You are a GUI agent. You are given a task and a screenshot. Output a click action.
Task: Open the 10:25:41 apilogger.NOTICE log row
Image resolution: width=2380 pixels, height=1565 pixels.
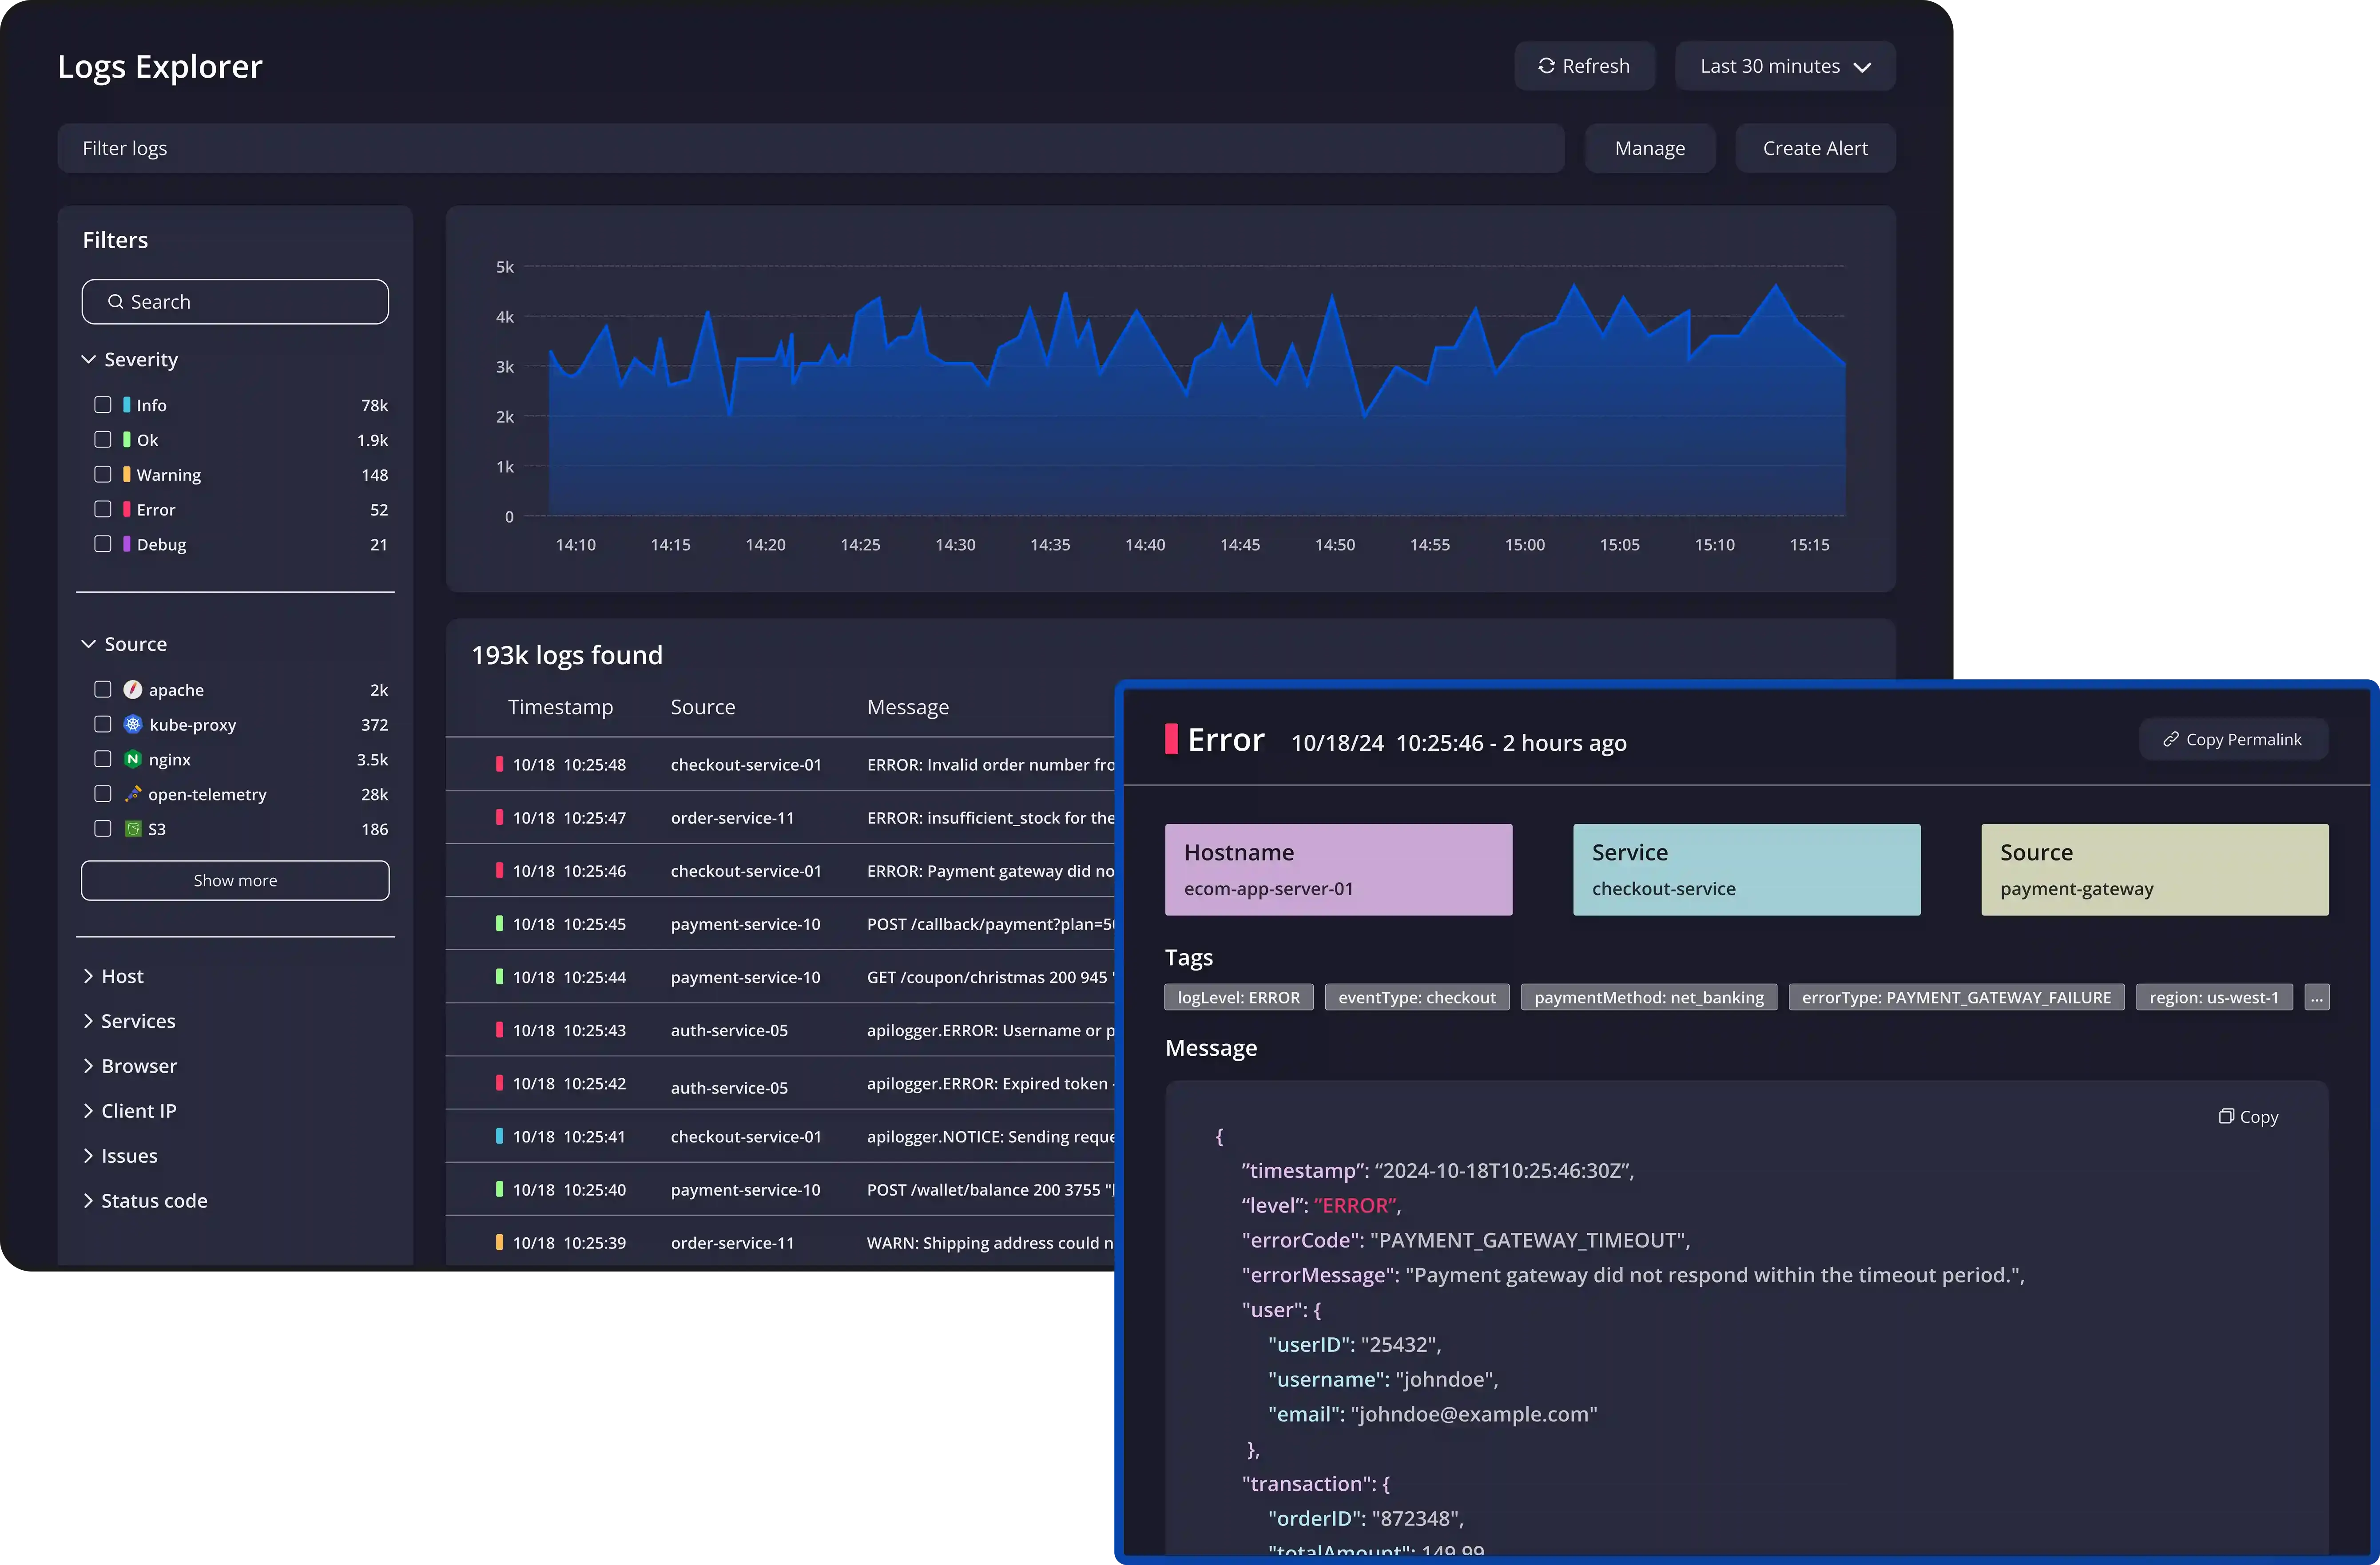coord(780,1137)
